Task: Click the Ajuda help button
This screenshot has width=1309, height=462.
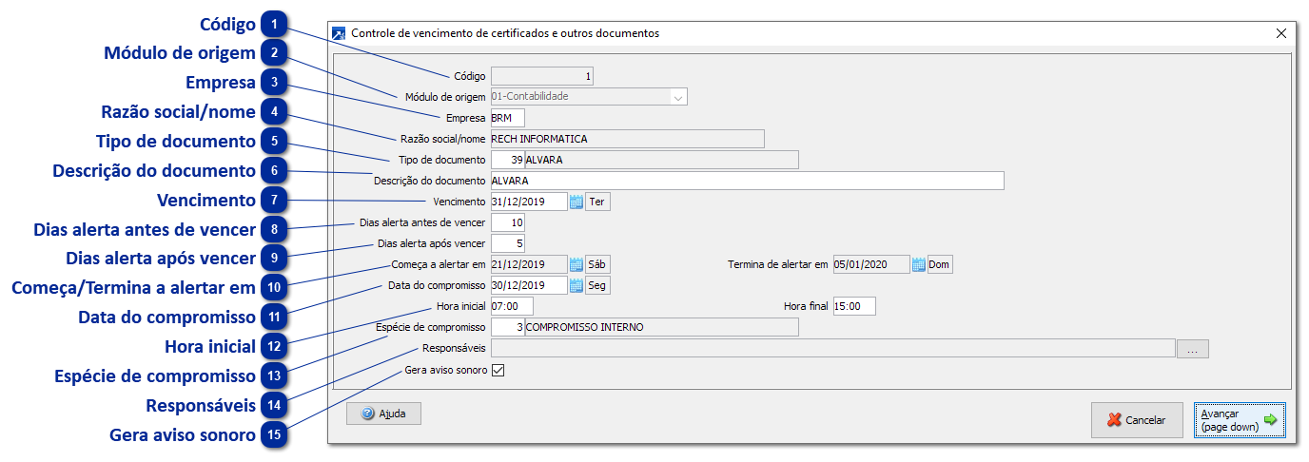Action: [383, 414]
